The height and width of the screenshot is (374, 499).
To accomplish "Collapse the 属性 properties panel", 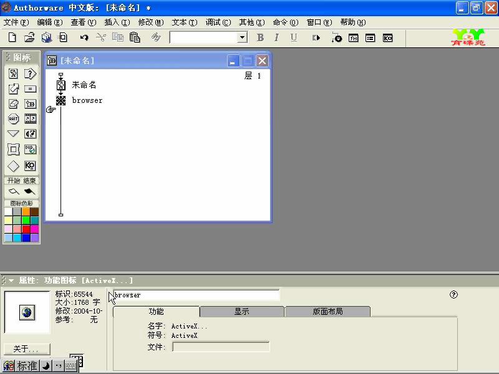I will point(11,280).
